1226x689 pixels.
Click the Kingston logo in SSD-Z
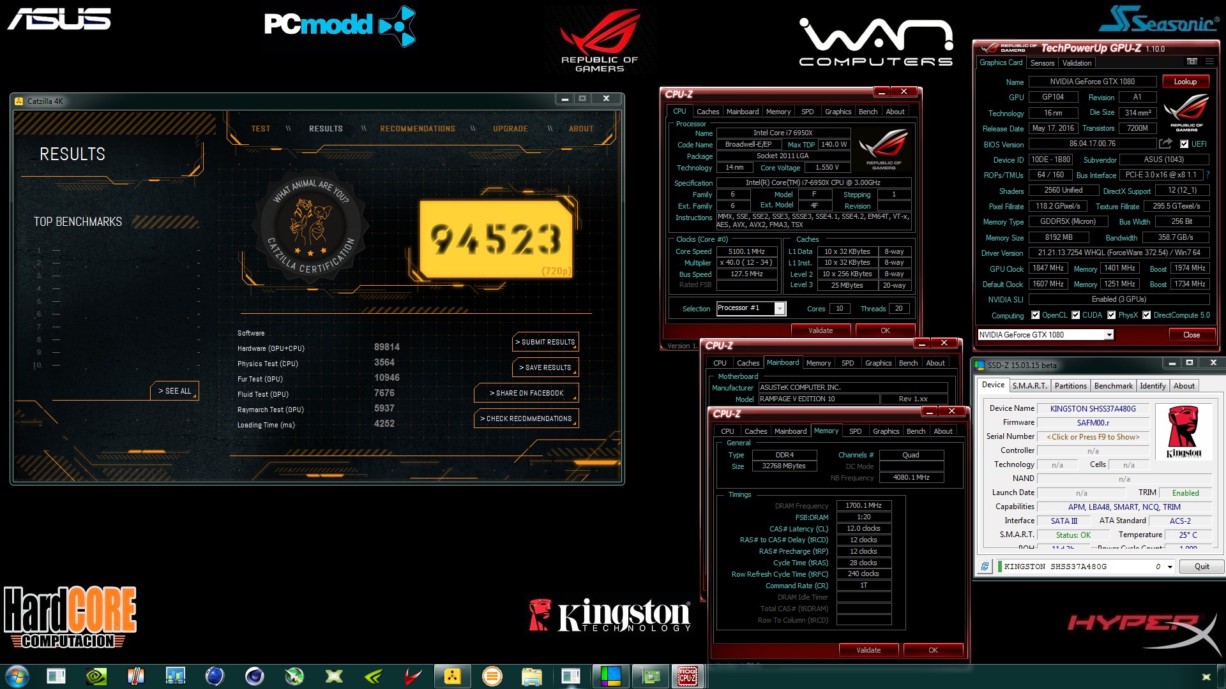click(x=1183, y=431)
